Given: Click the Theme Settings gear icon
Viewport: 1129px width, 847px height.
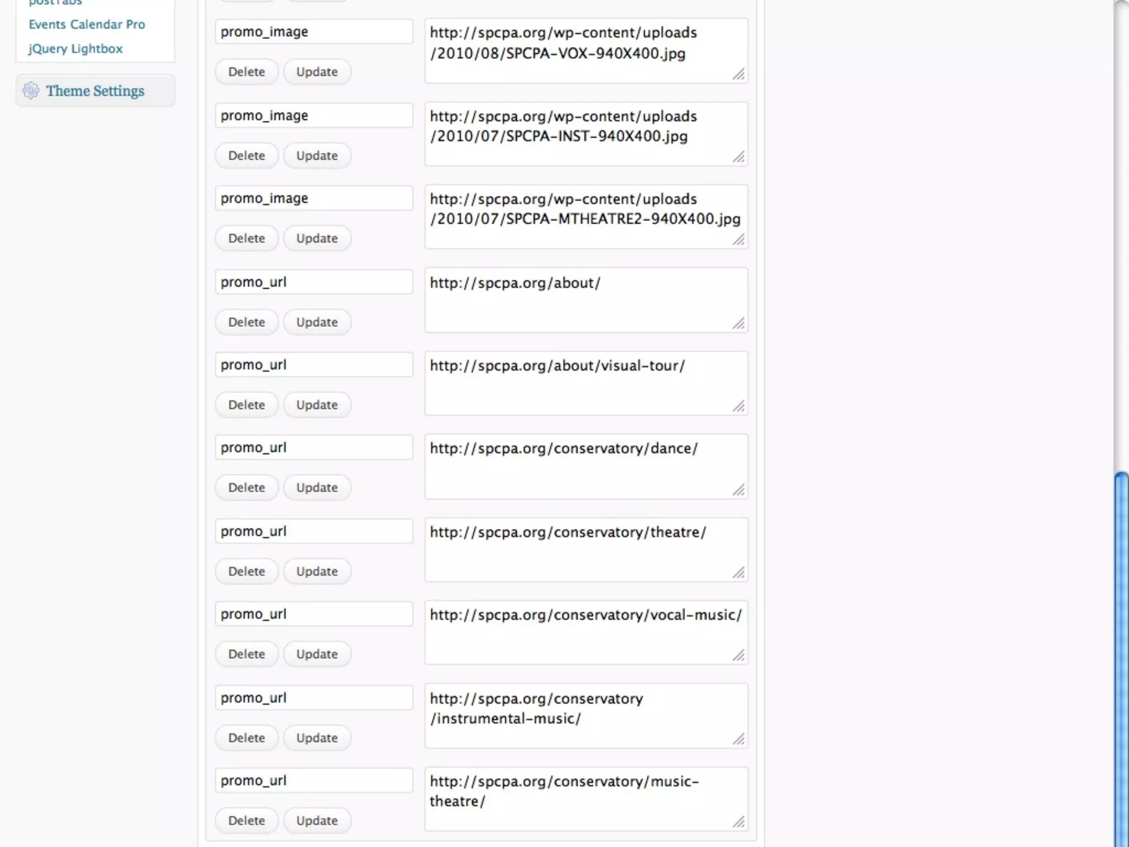Looking at the screenshot, I should tap(31, 90).
